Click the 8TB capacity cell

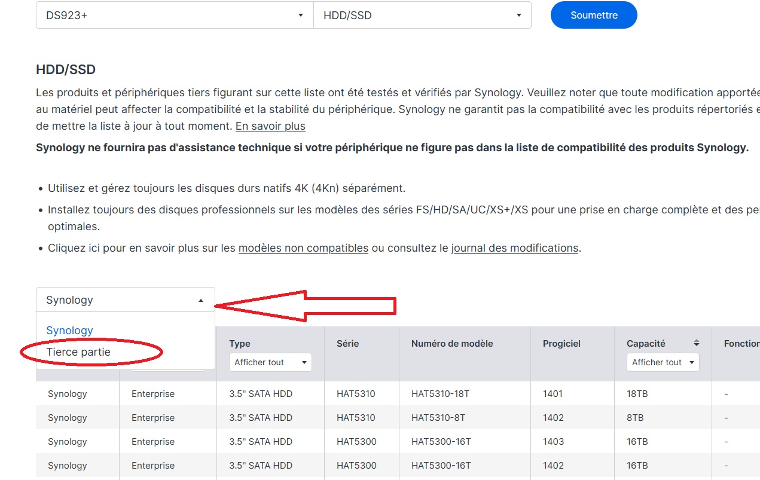[635, 418]
